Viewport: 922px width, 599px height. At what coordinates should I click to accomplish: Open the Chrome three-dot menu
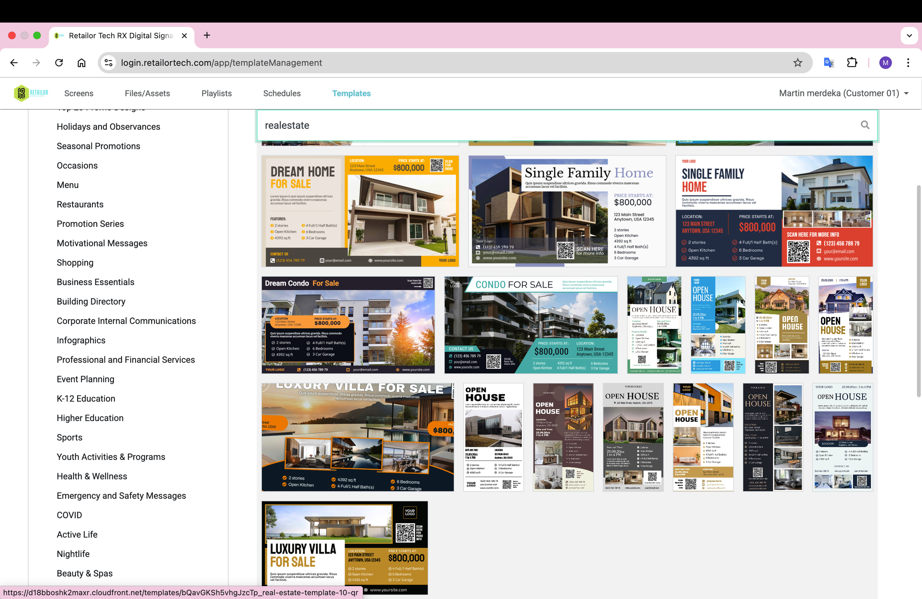click(908, 62)
